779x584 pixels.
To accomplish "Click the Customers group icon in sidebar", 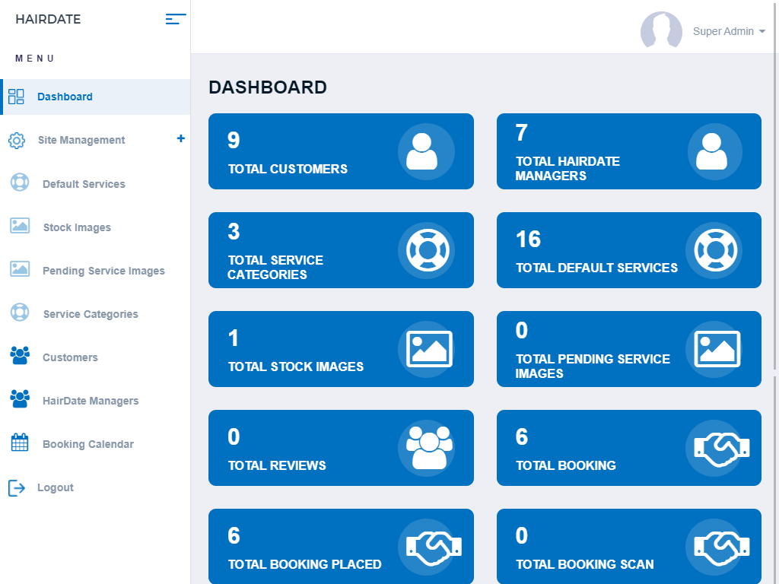I will tap(20, 356).
